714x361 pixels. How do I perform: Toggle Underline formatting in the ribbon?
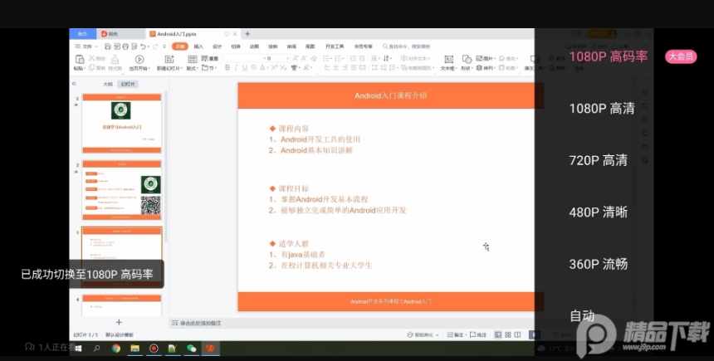point(245,68)
